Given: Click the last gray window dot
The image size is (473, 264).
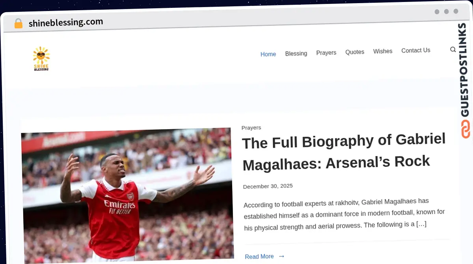Looking at the screenshot, I should pos(456,11).
